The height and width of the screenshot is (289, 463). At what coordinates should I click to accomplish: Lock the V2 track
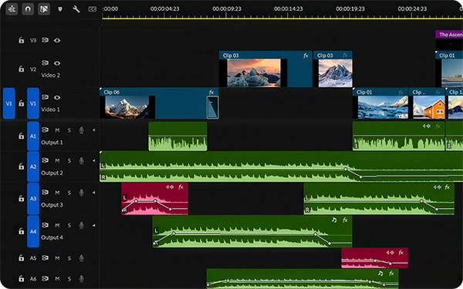point(22,69)
